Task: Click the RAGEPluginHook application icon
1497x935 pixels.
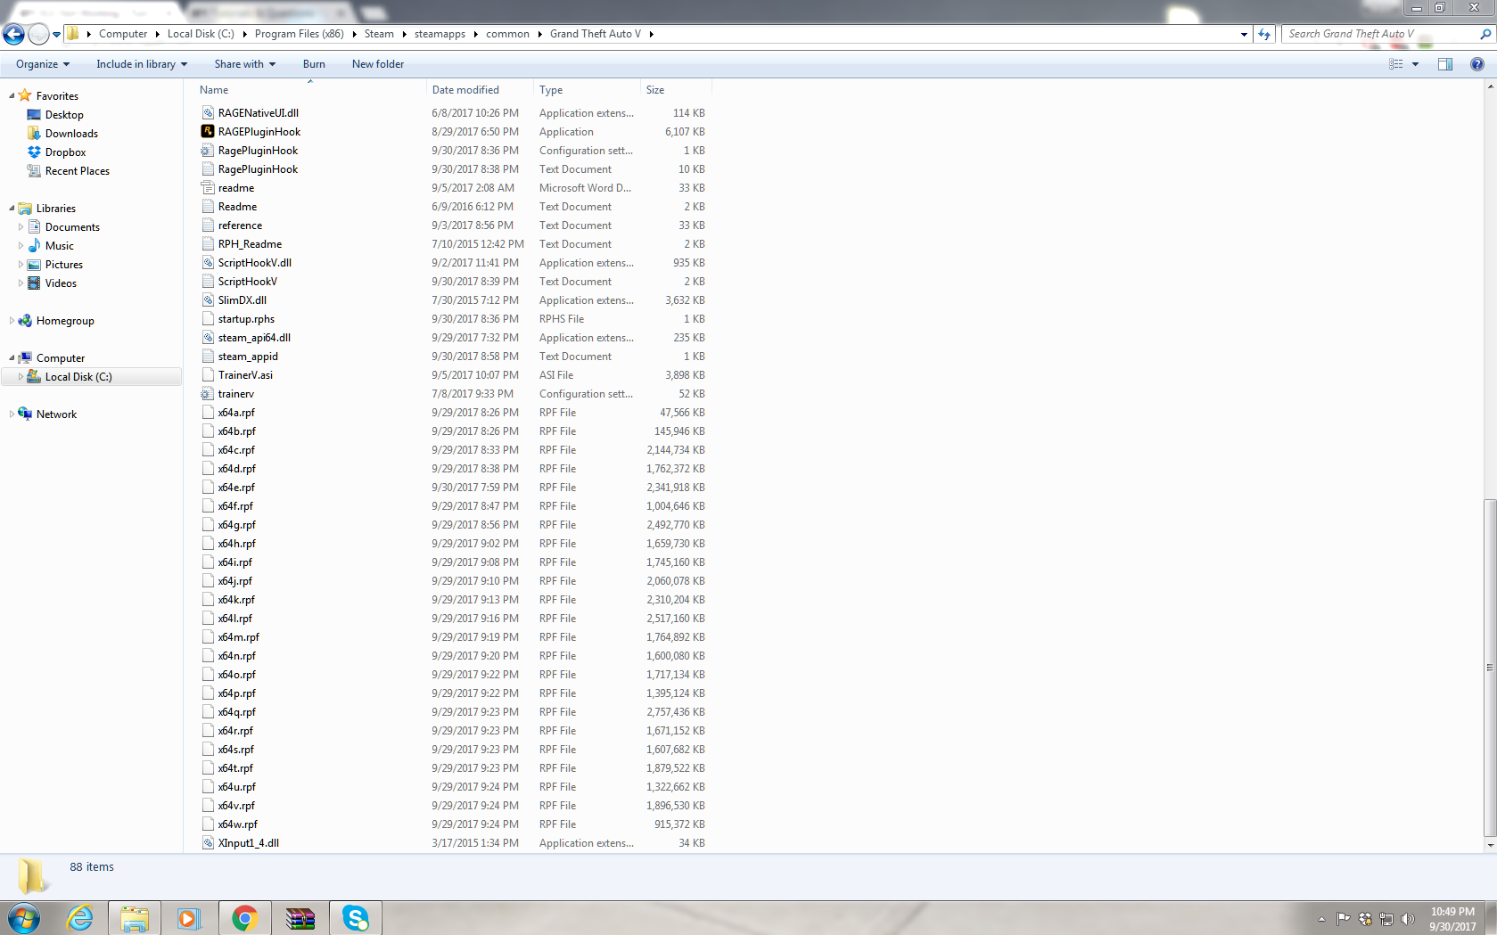Action: [208, 132]
